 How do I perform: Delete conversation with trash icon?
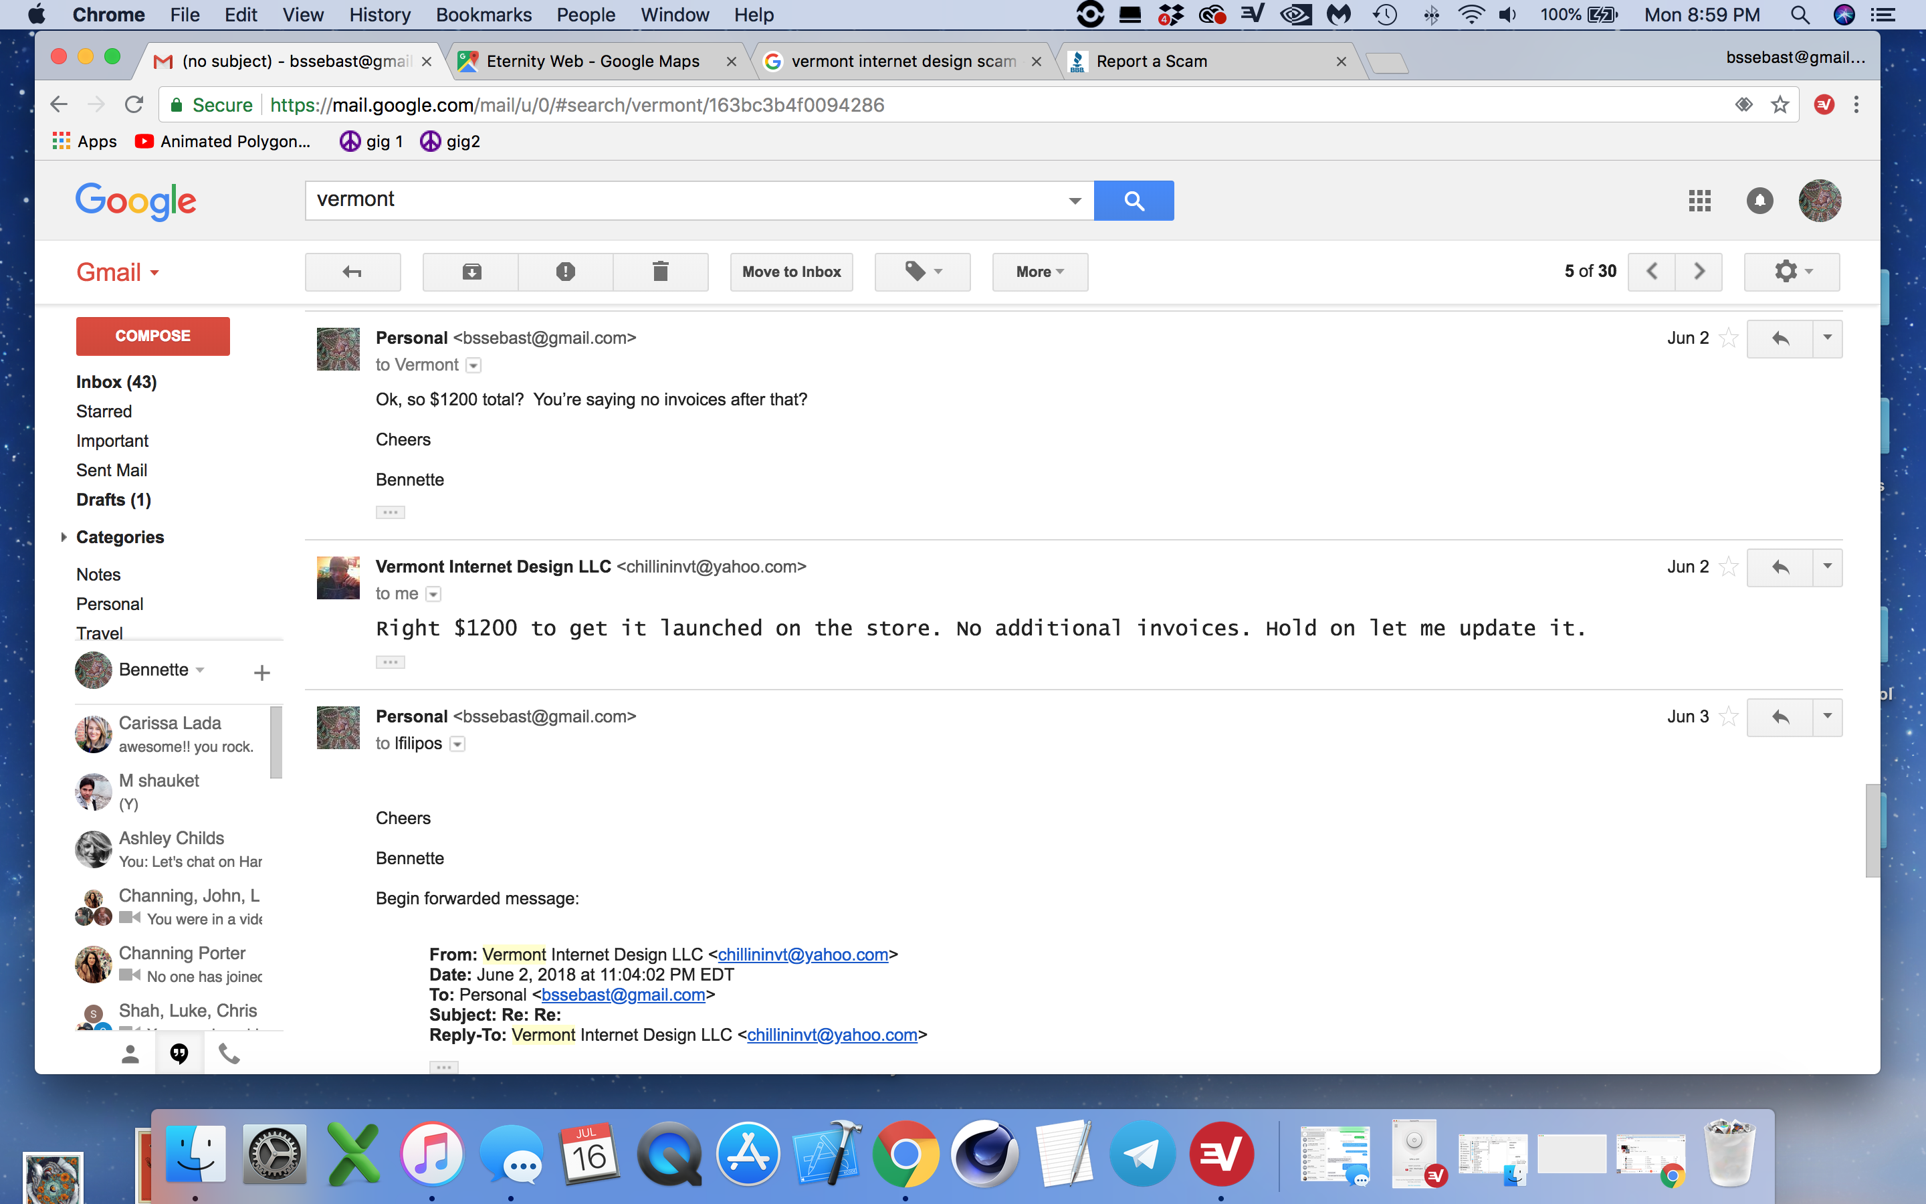click(660, 272)
